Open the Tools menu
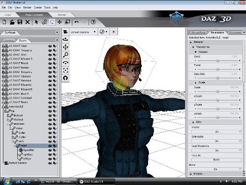 (x=47, y=7)
